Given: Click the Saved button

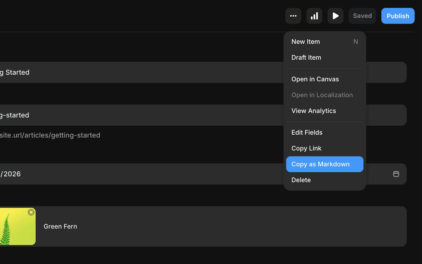Looking at the screenshot, I should pos(362,16).
